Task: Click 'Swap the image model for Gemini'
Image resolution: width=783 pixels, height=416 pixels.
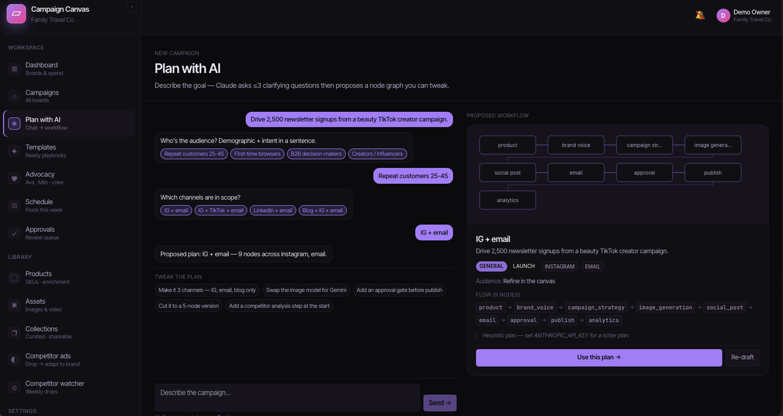Action: coord(306,290)
